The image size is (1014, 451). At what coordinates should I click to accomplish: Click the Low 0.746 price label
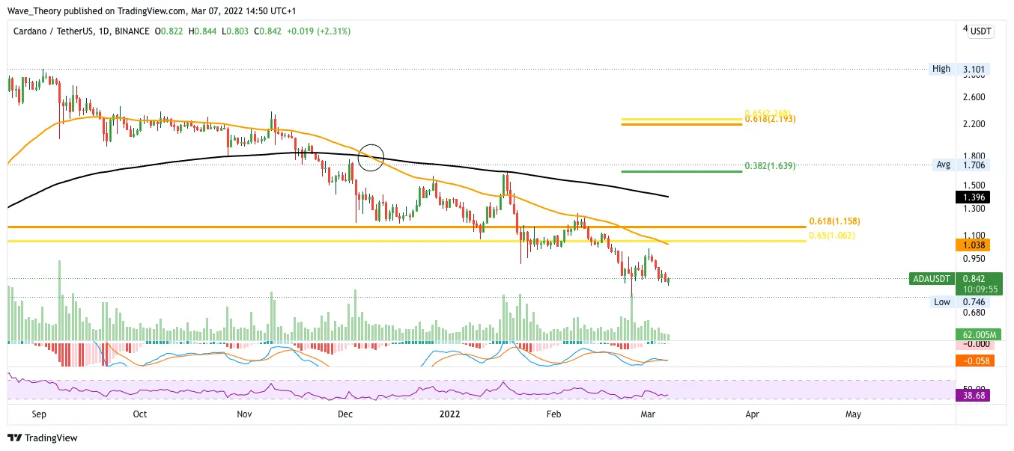[x=961, y=302]
